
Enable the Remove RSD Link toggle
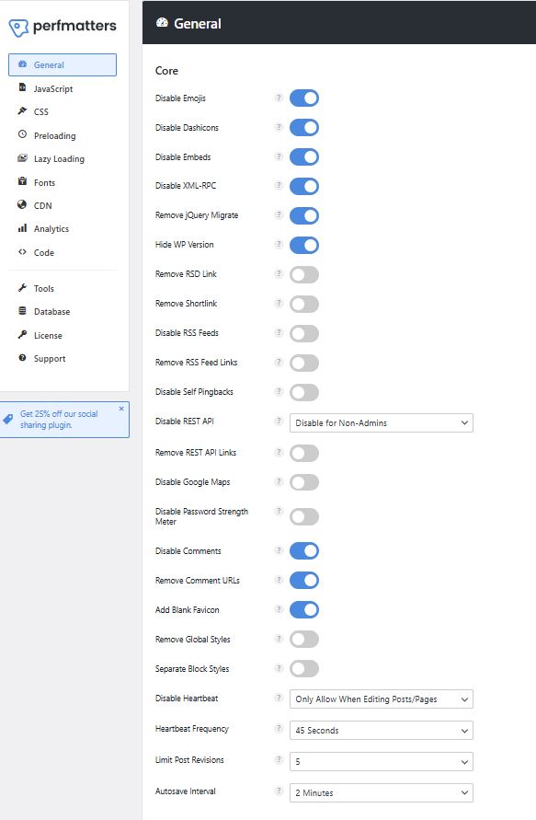tap(304, 274)
